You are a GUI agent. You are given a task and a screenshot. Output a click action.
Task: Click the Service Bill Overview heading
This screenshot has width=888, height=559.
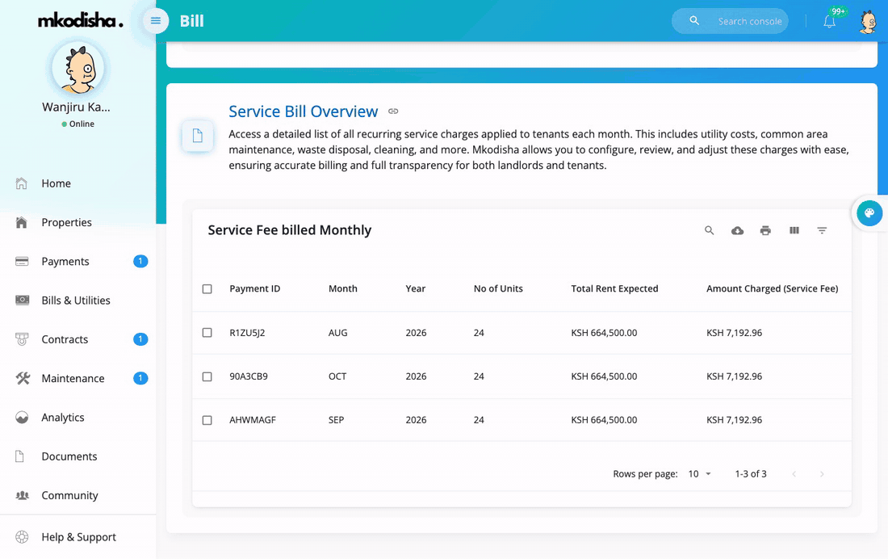click(303, 111)
